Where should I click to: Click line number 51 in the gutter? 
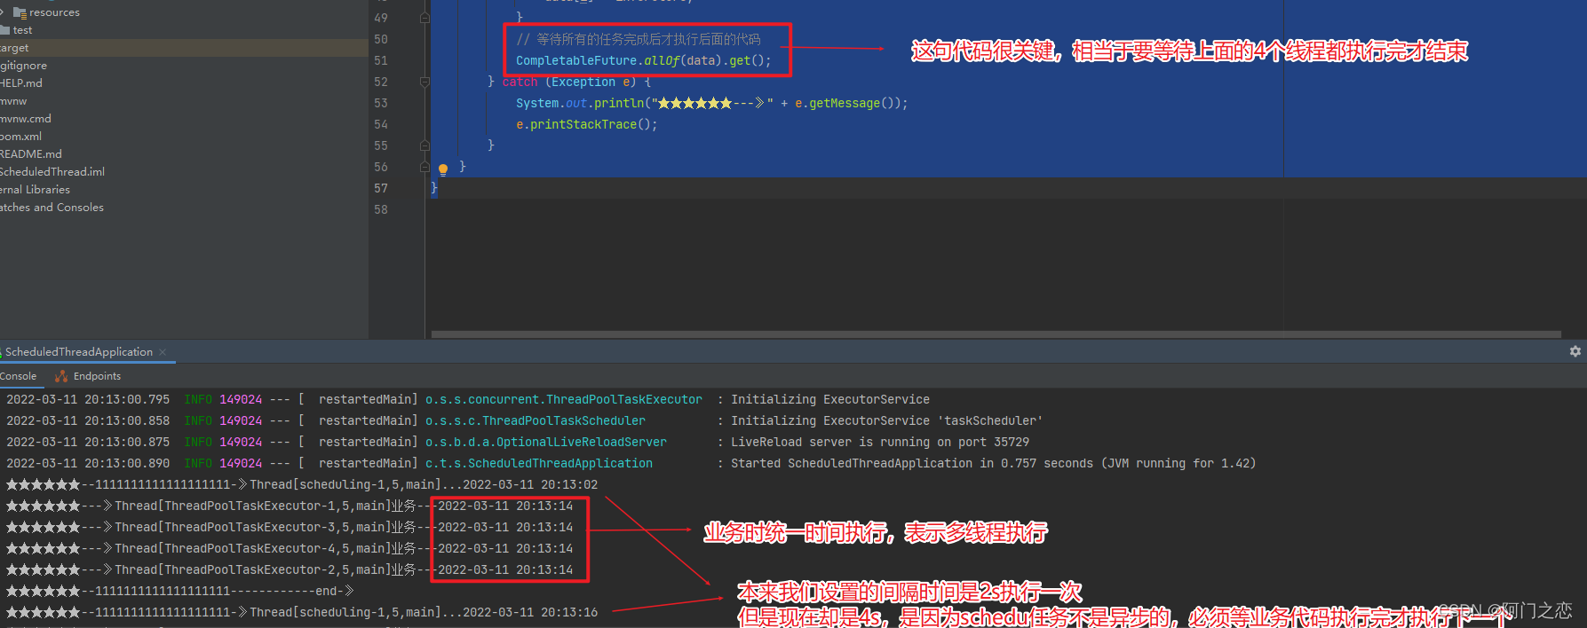tap(381, 60)
